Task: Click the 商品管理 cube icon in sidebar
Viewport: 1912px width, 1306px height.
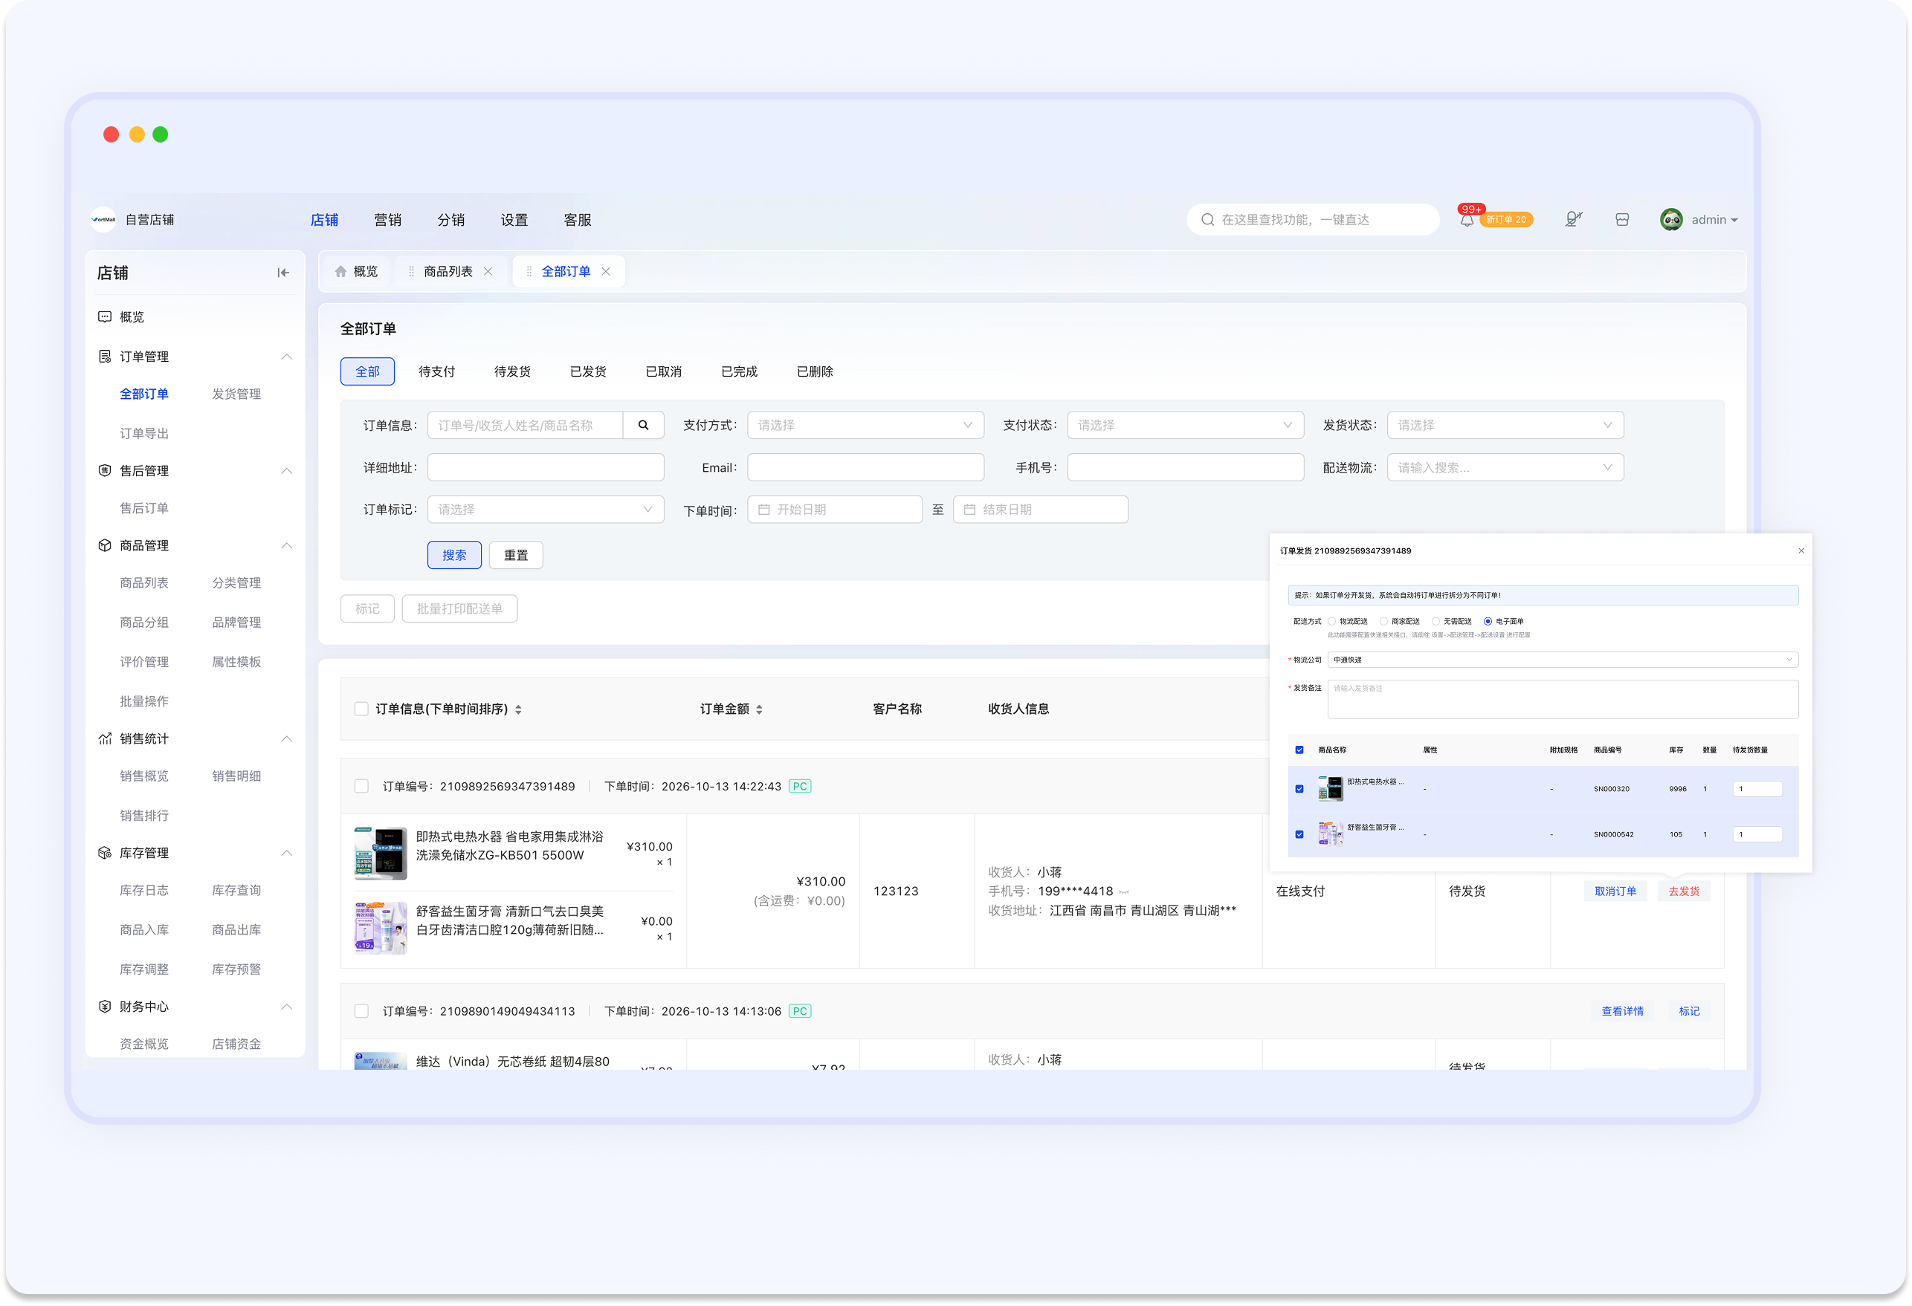Action: point(105,545)
